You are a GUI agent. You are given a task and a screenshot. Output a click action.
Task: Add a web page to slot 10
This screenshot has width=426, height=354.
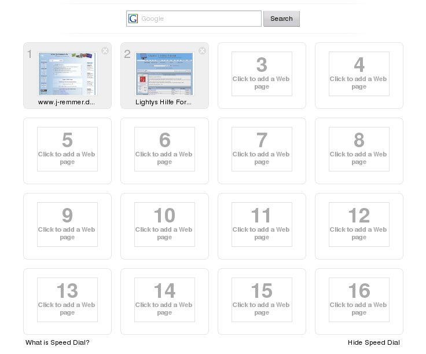[x=164, y=226]
